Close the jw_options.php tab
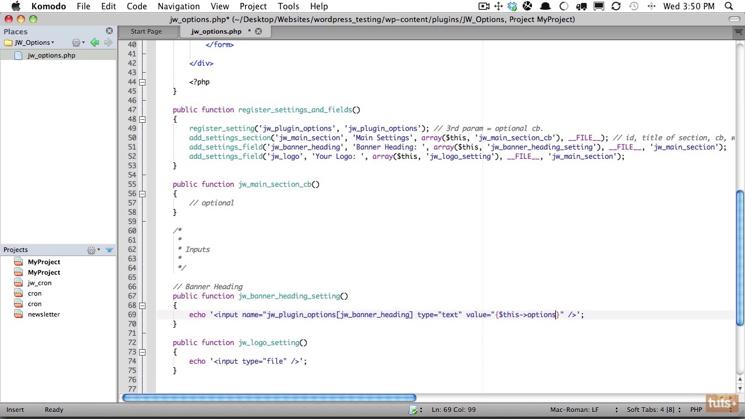The image size is (745, 419). coord(258,31)
